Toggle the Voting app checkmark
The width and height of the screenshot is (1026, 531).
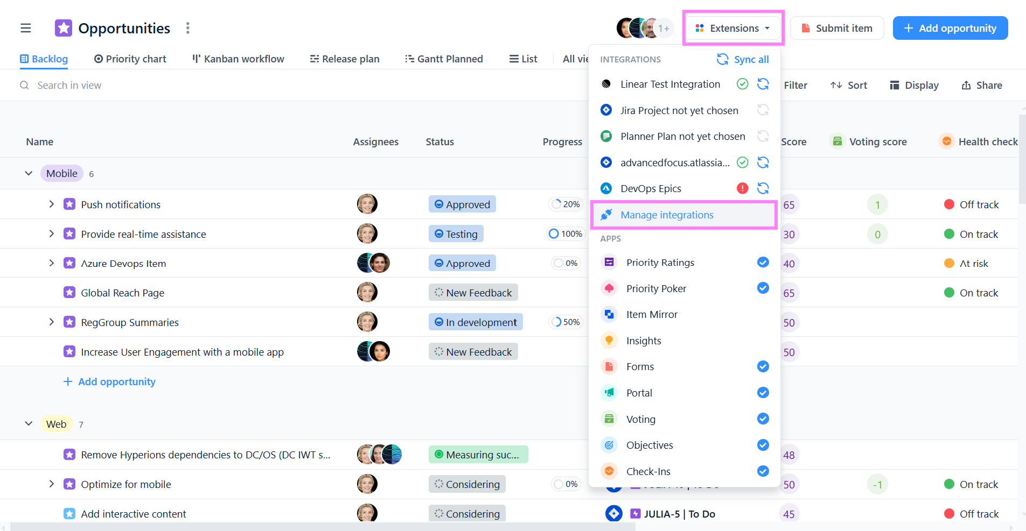click(x=763, y=419)
